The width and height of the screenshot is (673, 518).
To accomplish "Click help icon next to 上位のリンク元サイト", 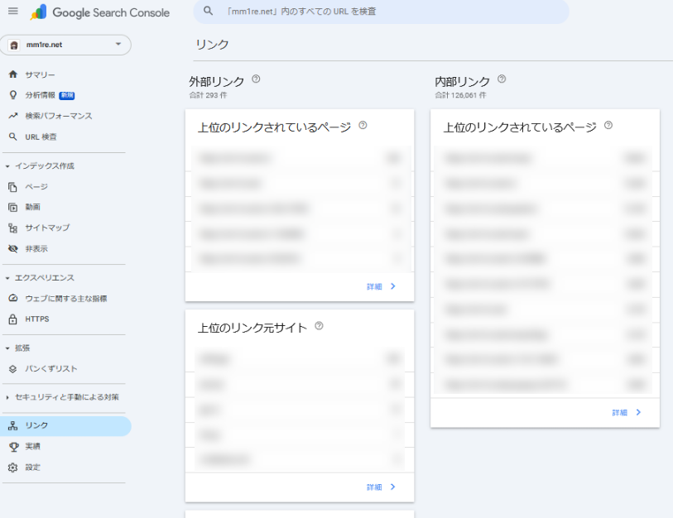I will [319, 326].
